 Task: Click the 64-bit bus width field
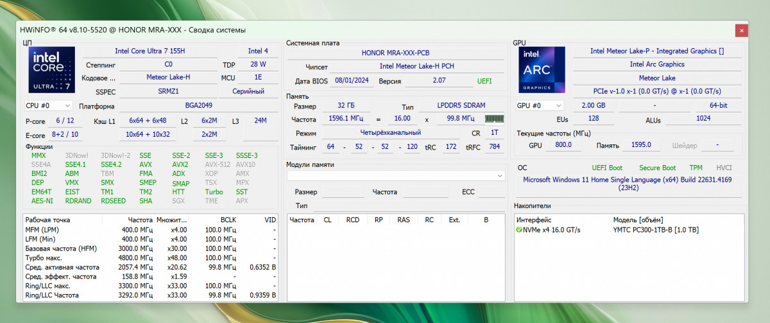pyautogui.click(x=718, y=105)
